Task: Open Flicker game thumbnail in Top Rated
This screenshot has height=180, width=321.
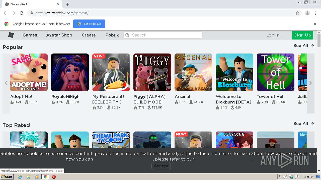Action: coord(234,140)
